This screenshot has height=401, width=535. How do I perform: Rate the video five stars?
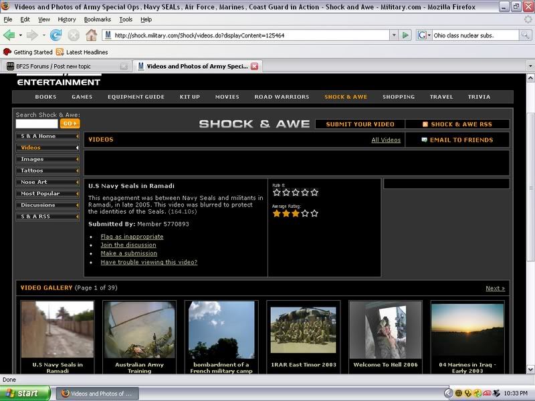314,192
